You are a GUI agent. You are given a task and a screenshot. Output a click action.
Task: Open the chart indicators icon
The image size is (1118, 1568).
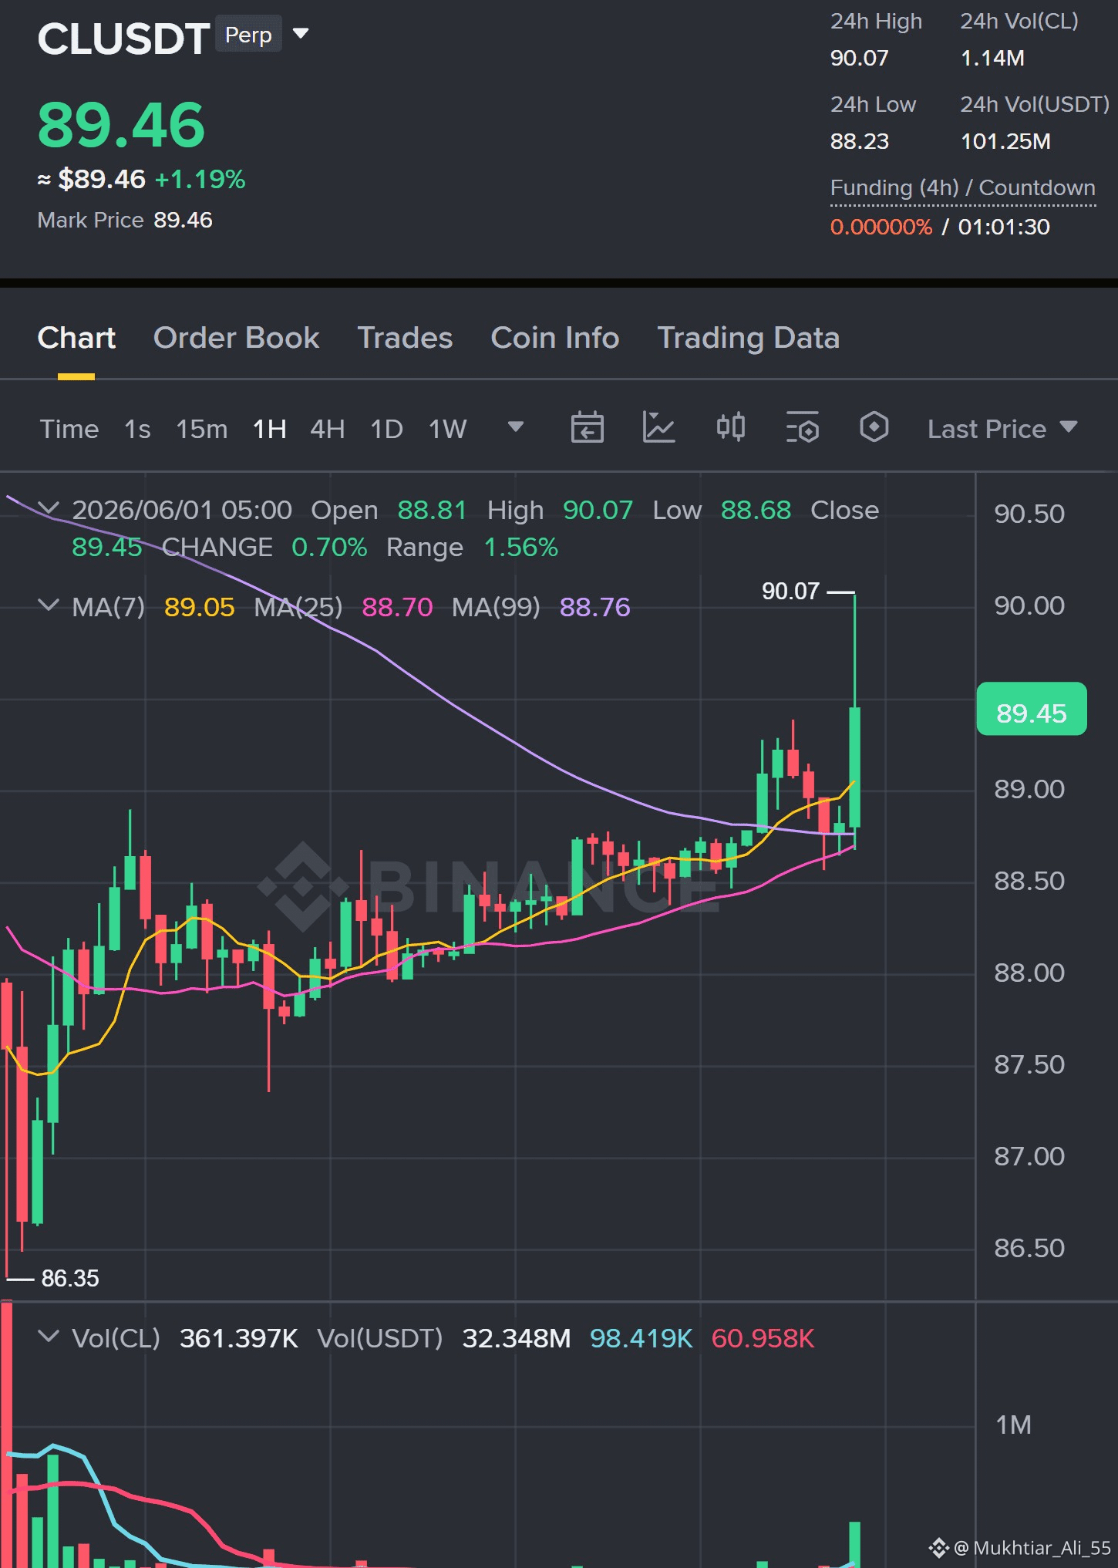coord(658,427)
